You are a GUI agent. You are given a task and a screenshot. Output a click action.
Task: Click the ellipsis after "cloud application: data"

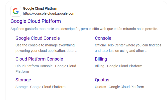(75, 51)
